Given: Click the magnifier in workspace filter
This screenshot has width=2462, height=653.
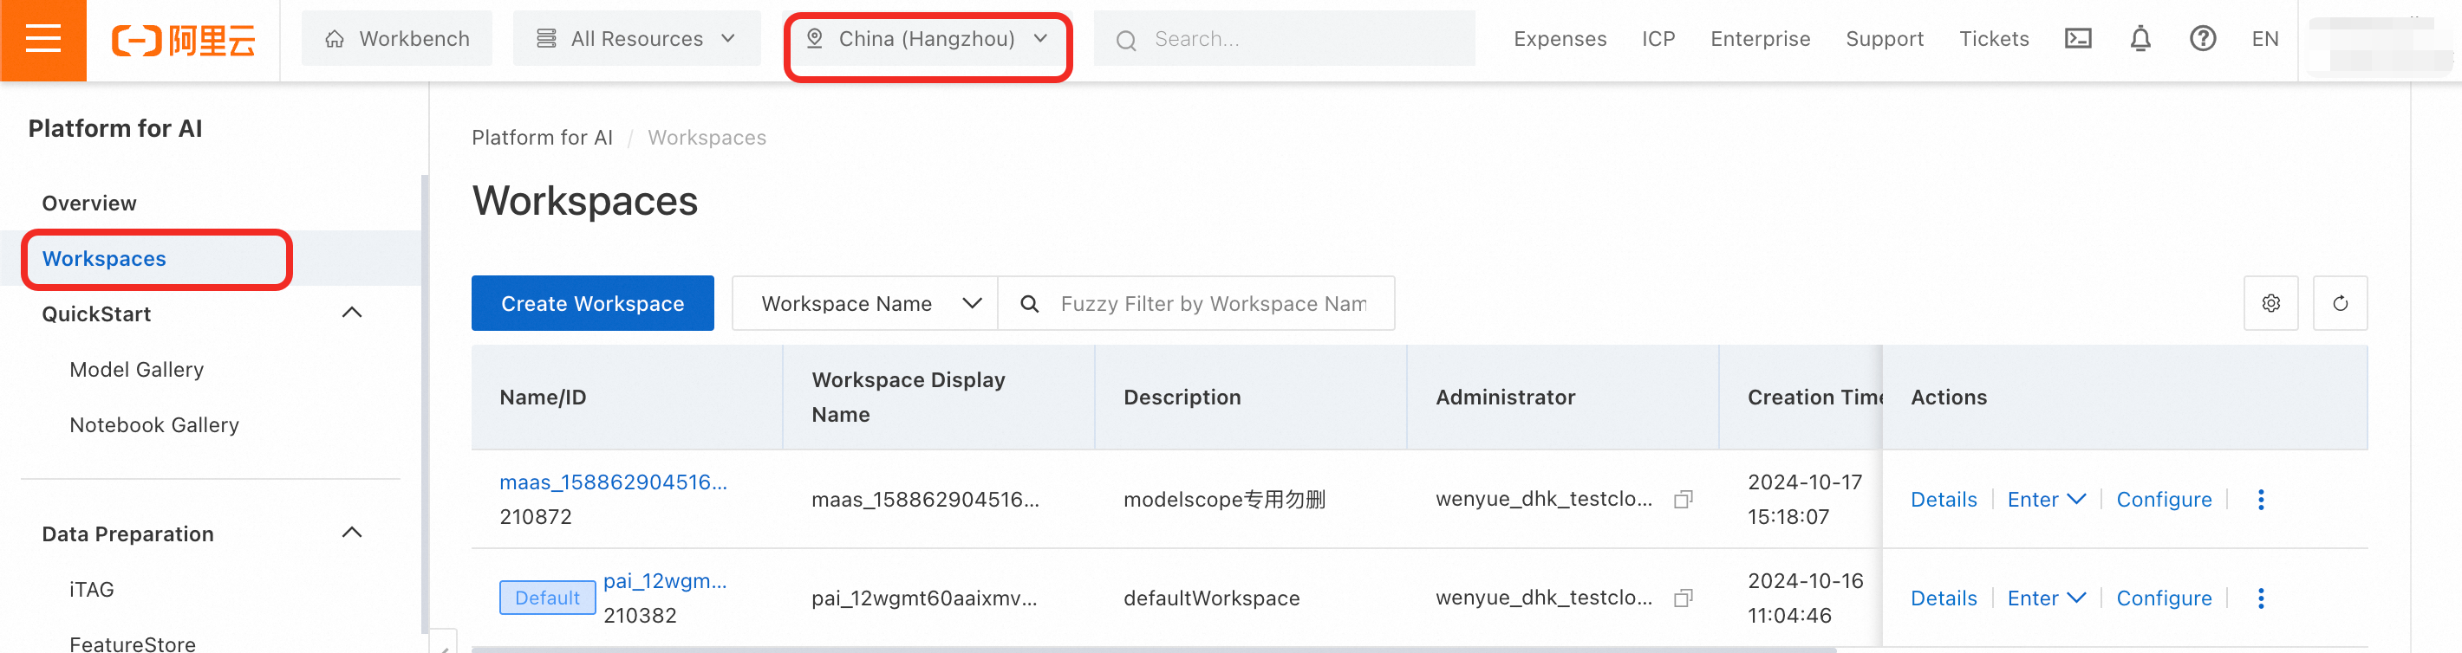Looking at the screenshot, I should [1029, 304].
